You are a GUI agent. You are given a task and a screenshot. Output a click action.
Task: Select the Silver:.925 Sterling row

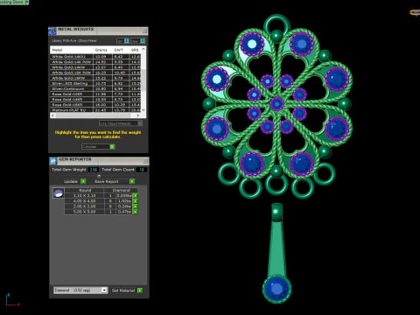95,83
